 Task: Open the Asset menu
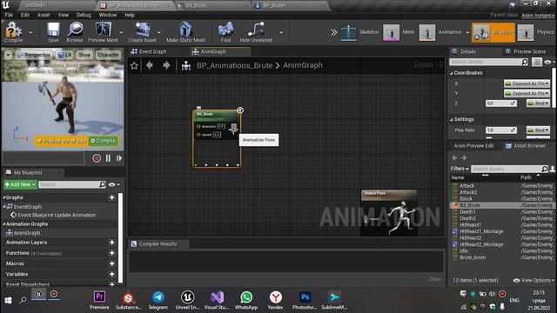(x=44, y=15)
